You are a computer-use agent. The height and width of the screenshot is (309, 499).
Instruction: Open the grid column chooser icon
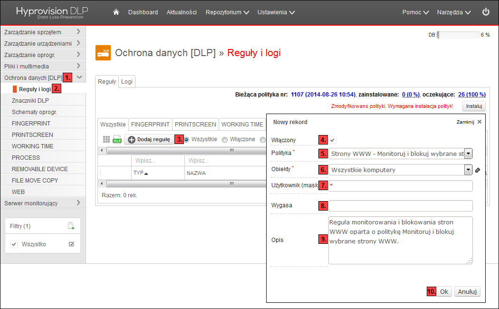(106, 139)
